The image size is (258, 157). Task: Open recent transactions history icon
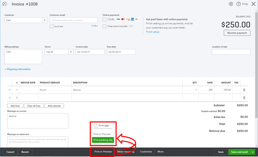pyautogui.click(x=5, y=4)
